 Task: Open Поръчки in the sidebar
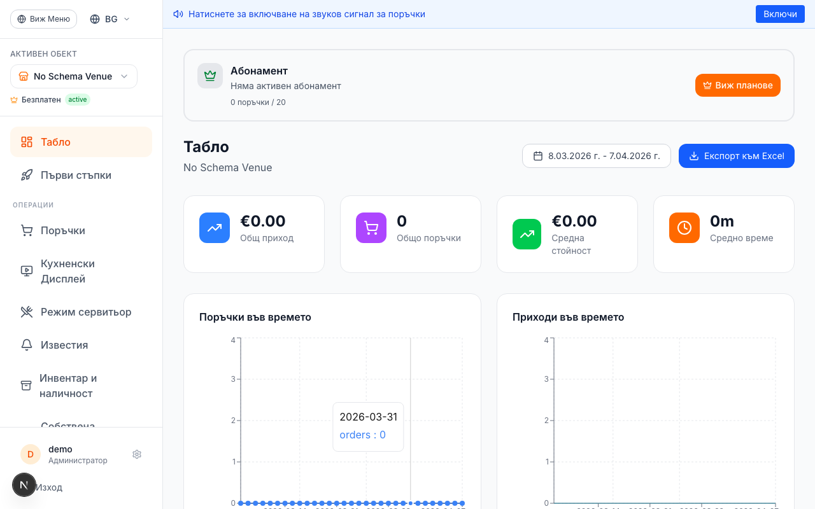(62, 230)
